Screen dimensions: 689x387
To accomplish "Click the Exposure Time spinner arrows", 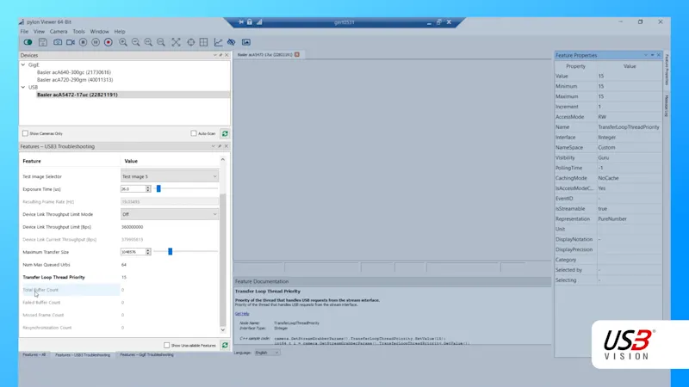I will [148, 188].
